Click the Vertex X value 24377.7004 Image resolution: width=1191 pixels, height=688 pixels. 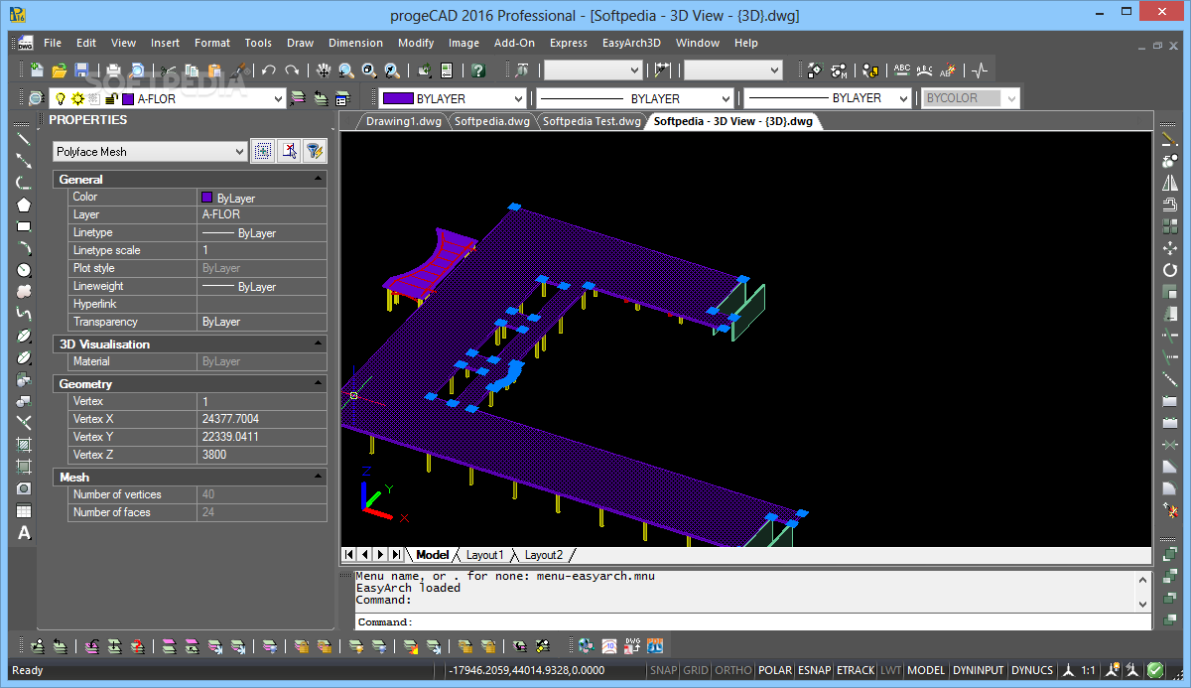click(230, 419)
